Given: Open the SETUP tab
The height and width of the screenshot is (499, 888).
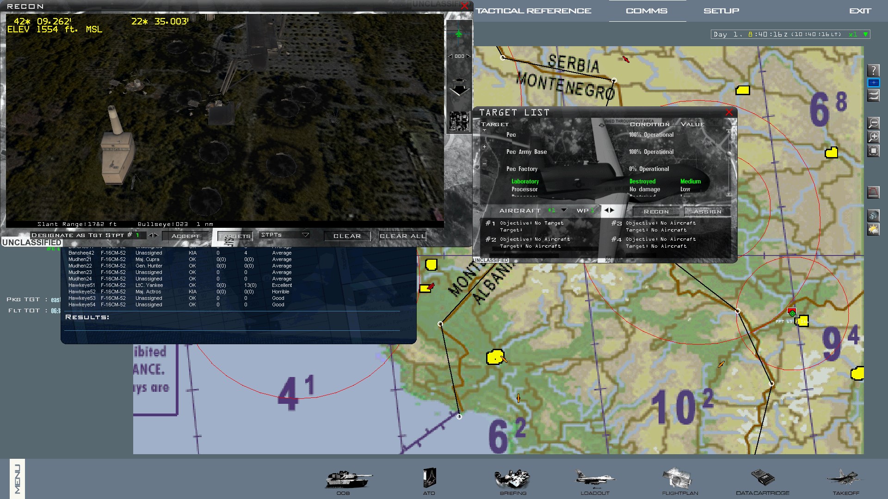Looking at the screenshot, I should pyautogui.click(x=721, y=11).
